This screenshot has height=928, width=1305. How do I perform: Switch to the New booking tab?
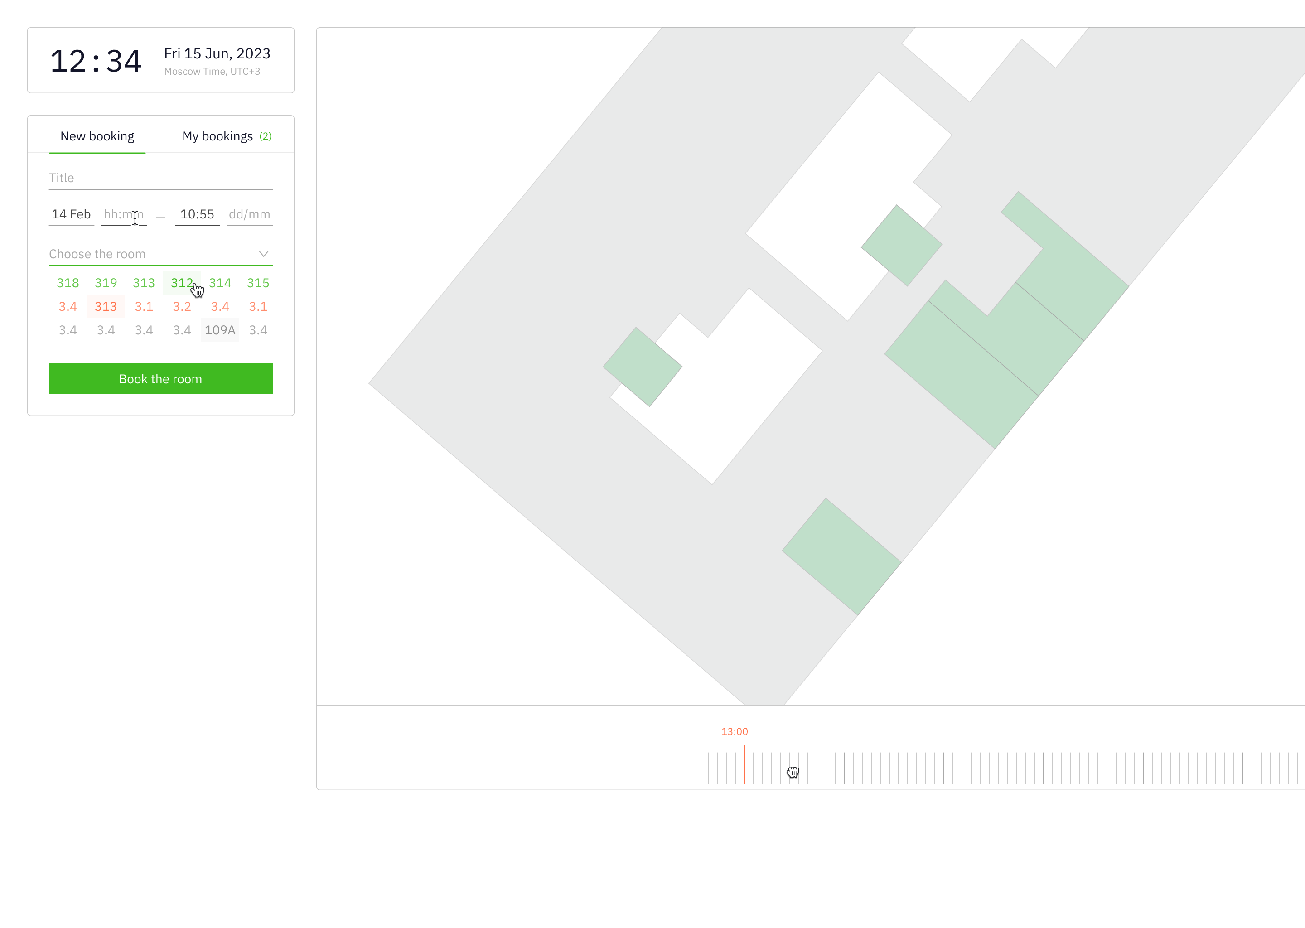coord(97,135)
